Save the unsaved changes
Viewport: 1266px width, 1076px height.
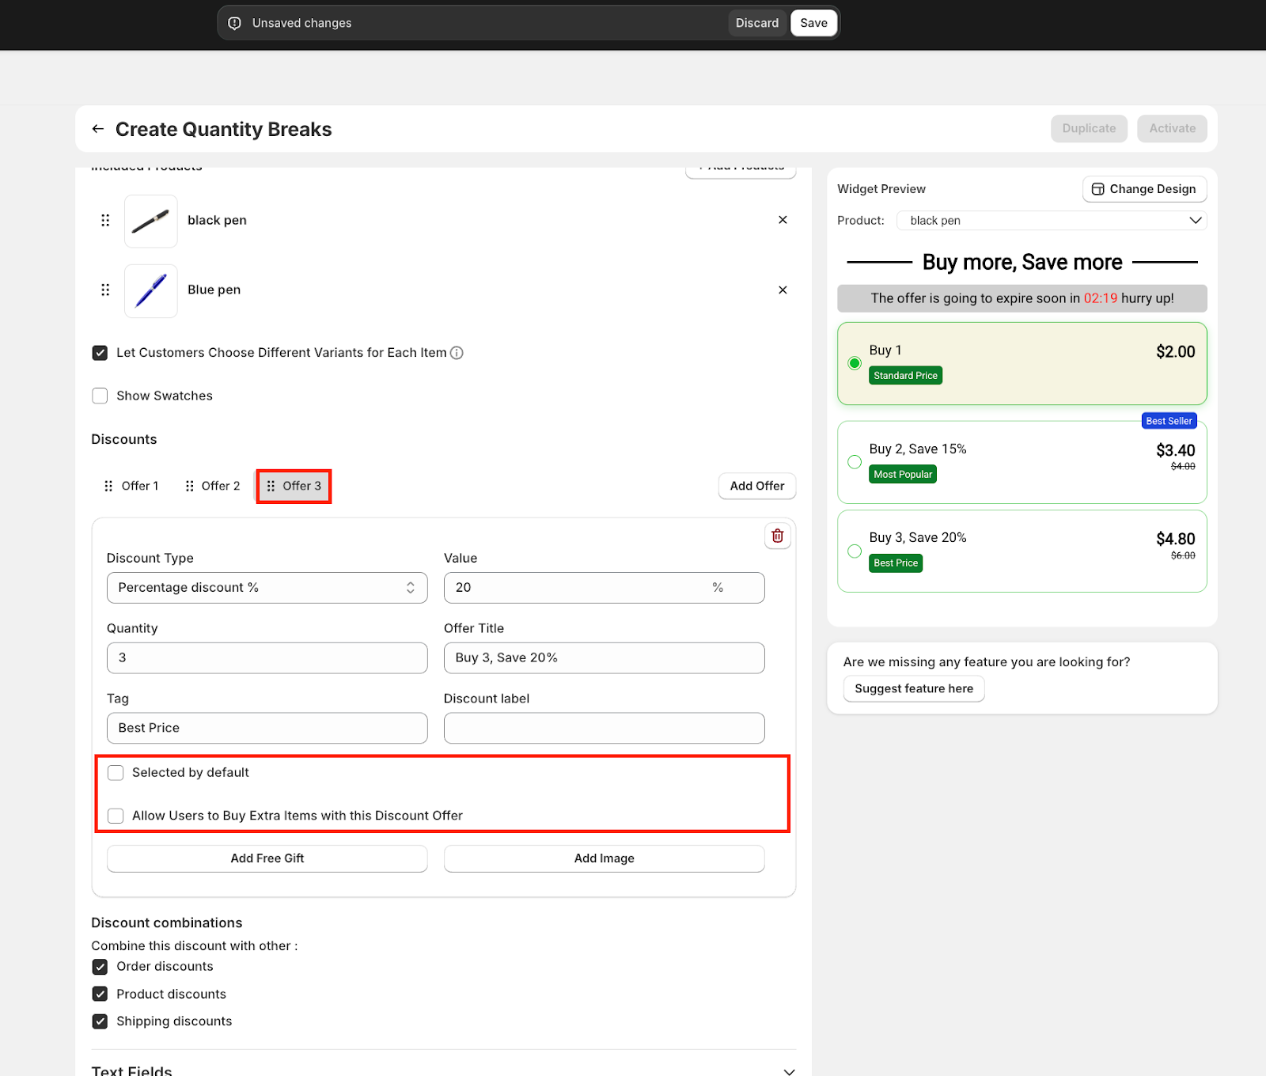click(x=813, y=23)
